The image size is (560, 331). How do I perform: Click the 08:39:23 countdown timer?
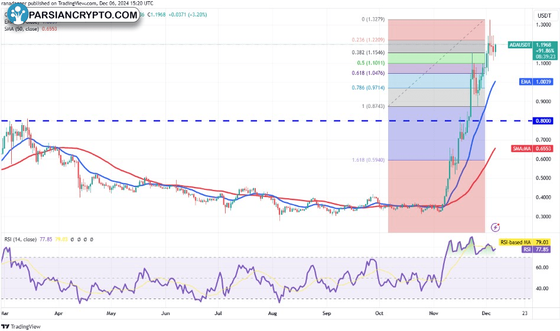(x=545, y=57)
